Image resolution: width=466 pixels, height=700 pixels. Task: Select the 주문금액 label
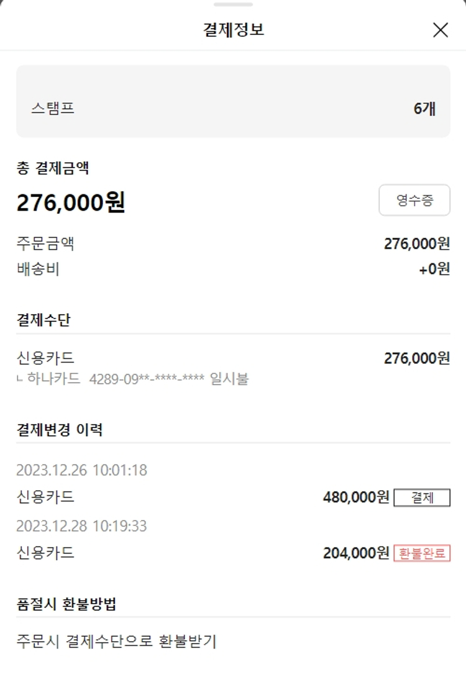point(45,243)
